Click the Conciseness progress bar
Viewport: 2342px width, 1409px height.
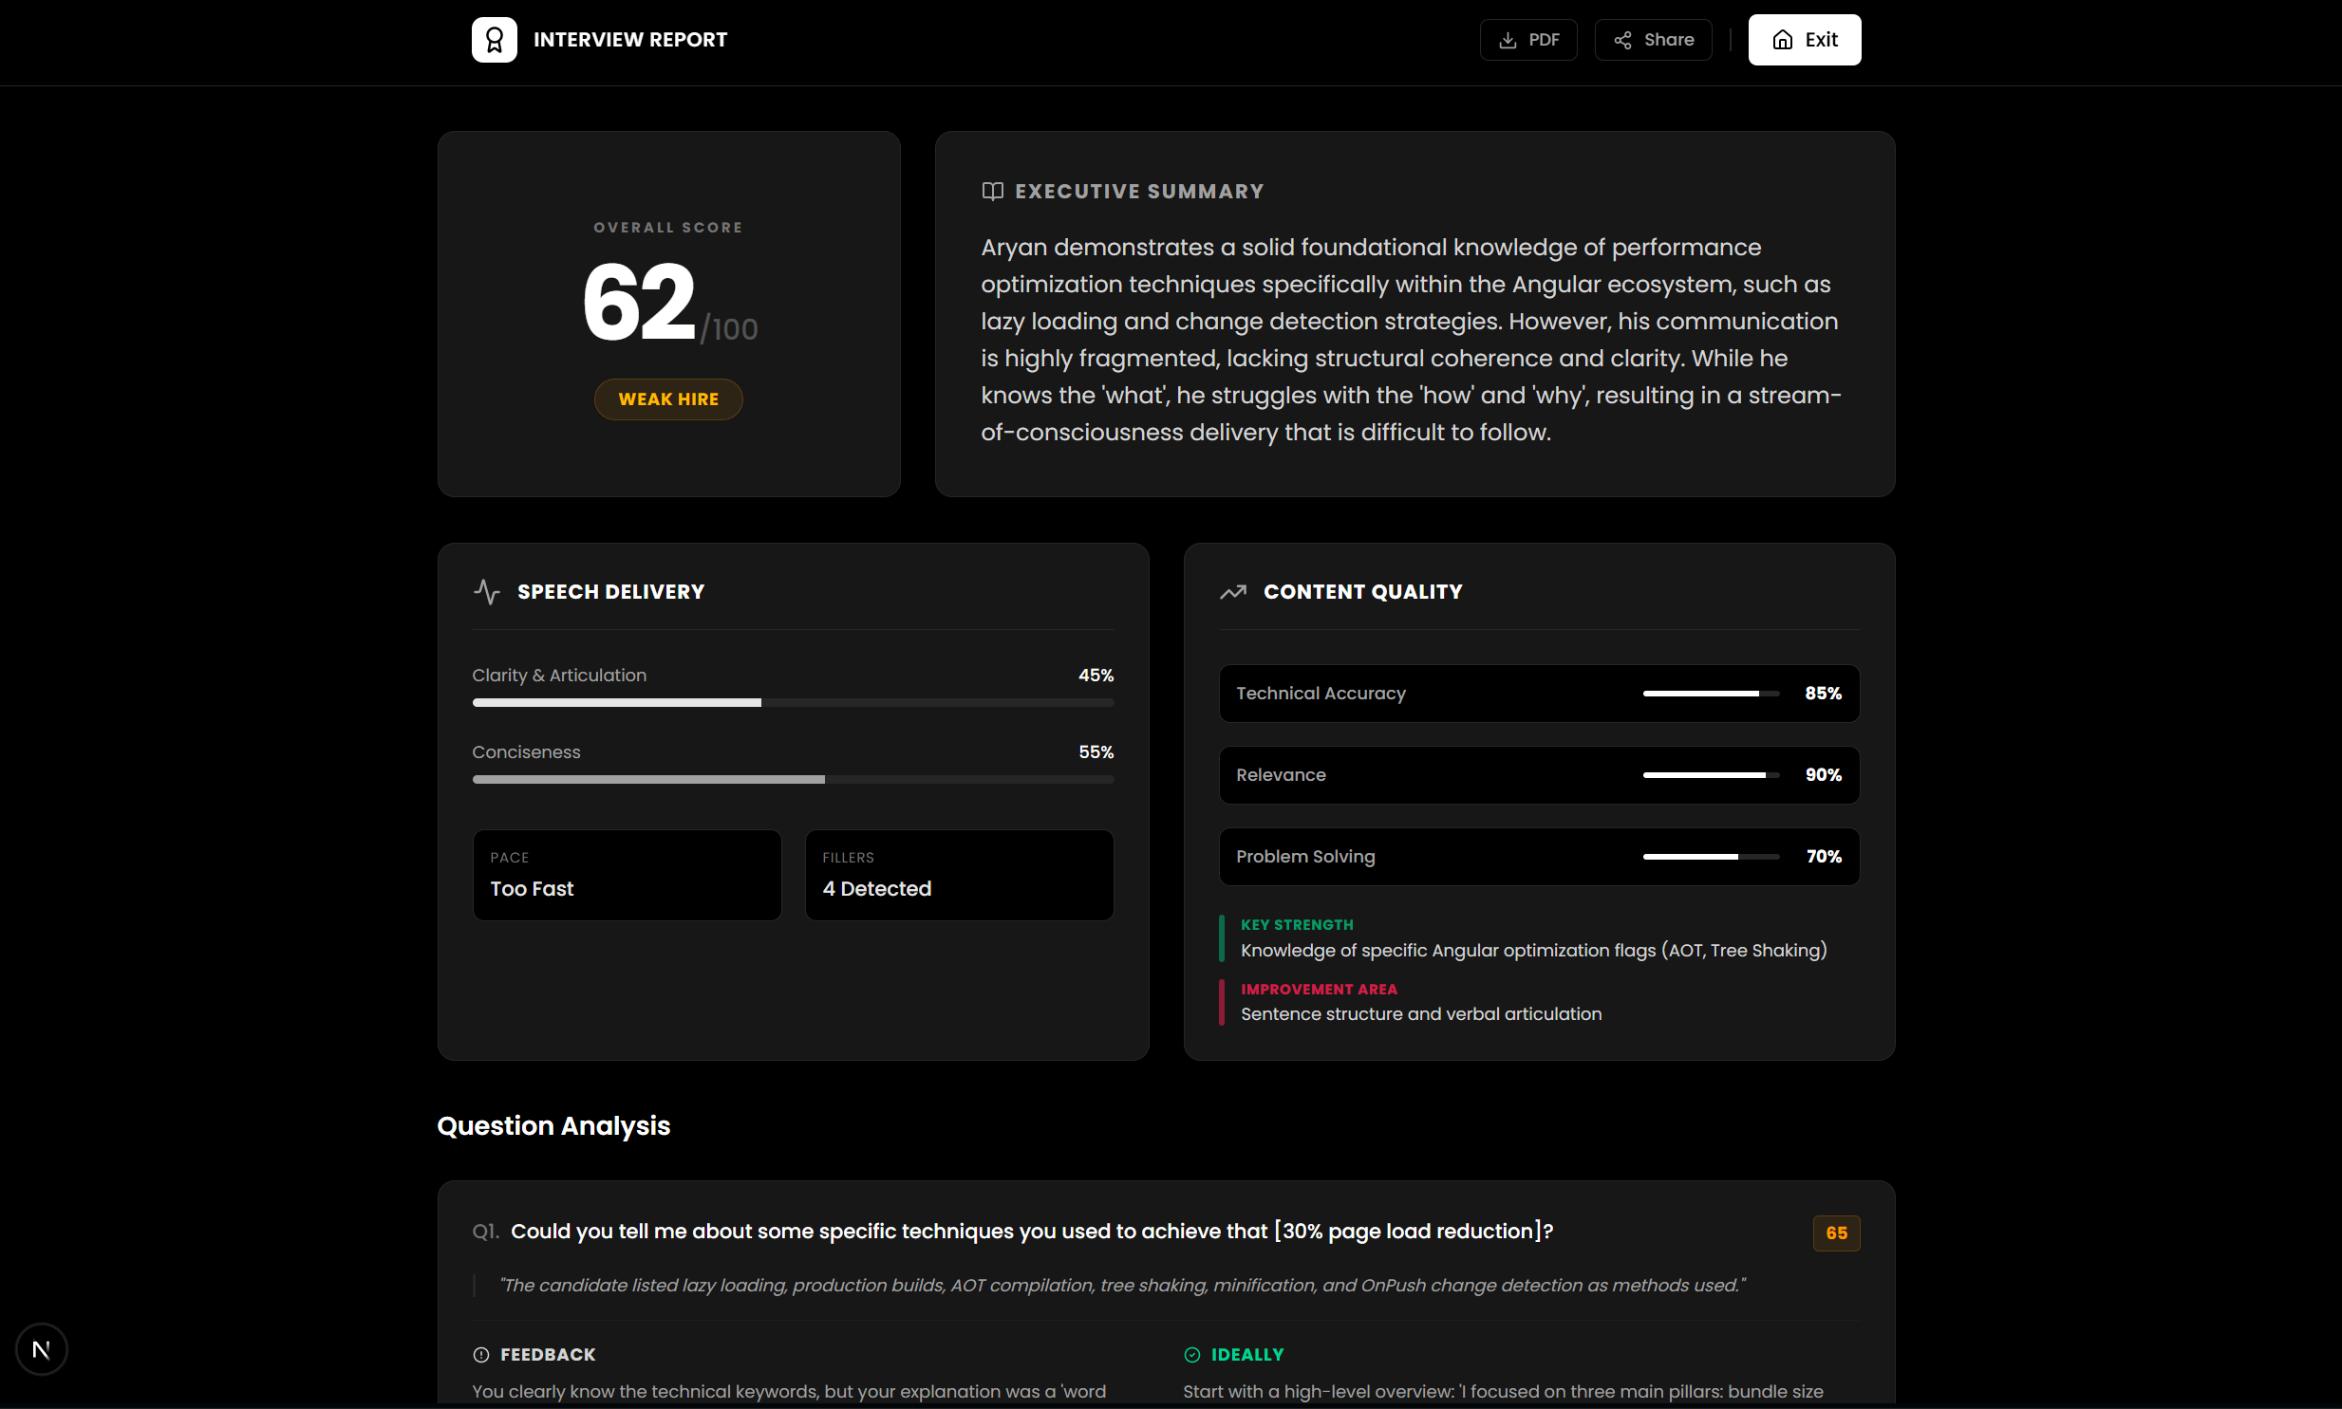(x=792, y=780)
